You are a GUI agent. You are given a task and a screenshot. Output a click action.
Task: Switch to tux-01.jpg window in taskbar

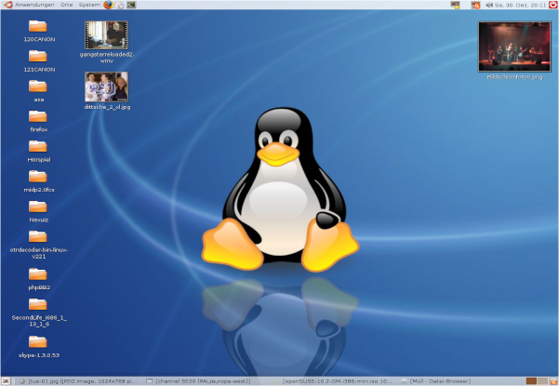click(78, 381)
